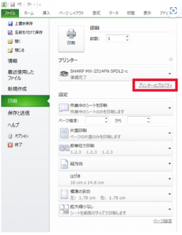Click the info icon beside プリンター heading
The height and width of the screenshot is (235, 182).
click(x=171, y=60)
